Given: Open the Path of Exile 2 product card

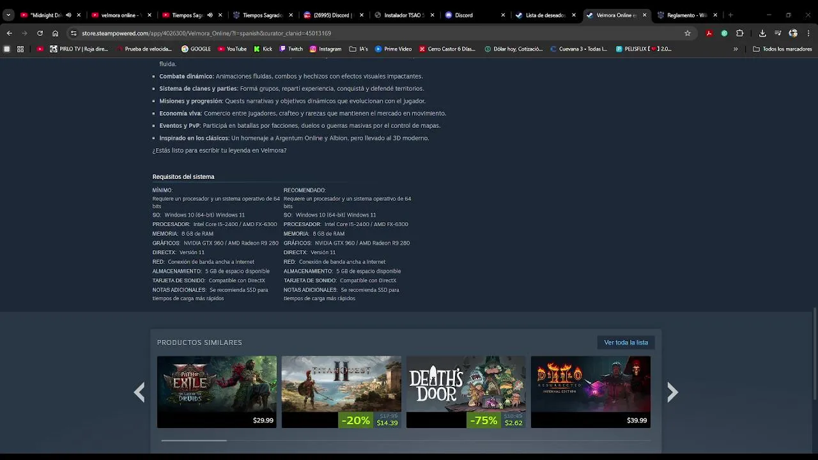Looking at the screenshot, I should 217,392.
